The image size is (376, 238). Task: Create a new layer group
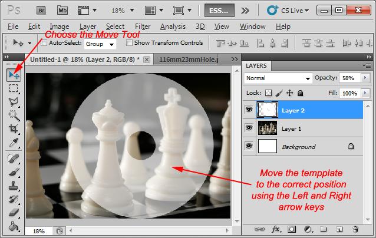pos(323,229)
